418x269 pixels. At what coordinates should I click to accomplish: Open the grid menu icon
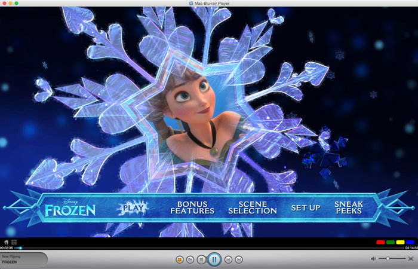tap(14, 242)
